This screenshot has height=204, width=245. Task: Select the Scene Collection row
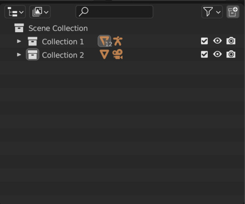pos(122,28)
